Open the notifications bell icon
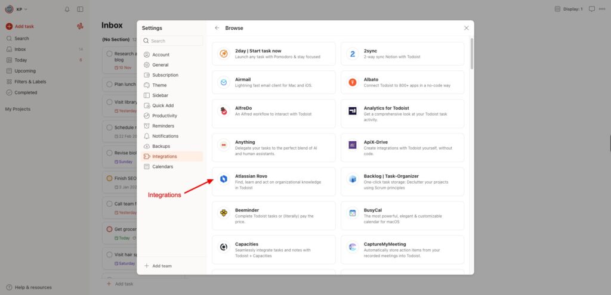 pyautogui.click(x=67, y=10)
